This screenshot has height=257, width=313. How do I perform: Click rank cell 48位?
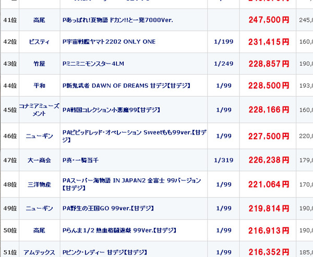tap(10, 185)
